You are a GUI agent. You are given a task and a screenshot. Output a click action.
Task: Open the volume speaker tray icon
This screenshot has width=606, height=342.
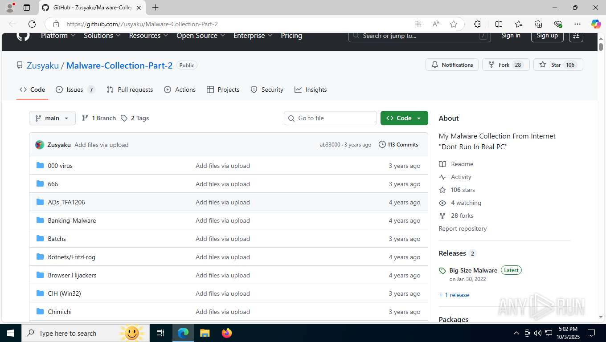tap(538, 333)
